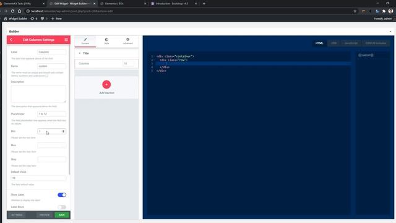Click the Label input field
The height and width of the screenshot is (223, 396).
pos(52,52)
